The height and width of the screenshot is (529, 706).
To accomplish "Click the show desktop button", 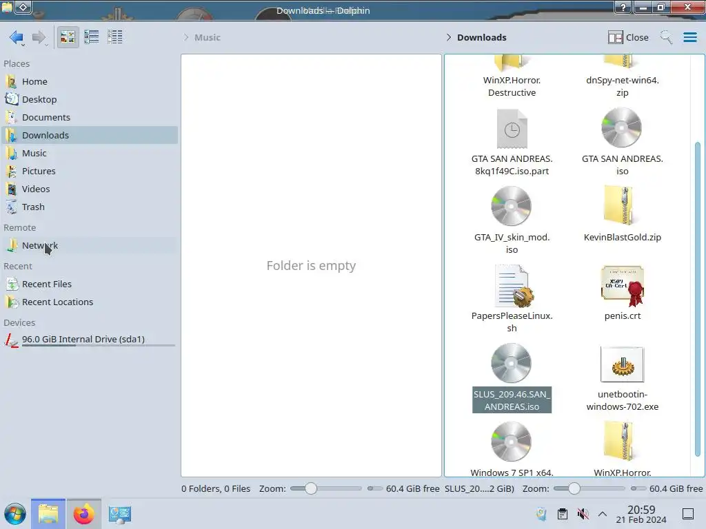I will coord(688,514).
